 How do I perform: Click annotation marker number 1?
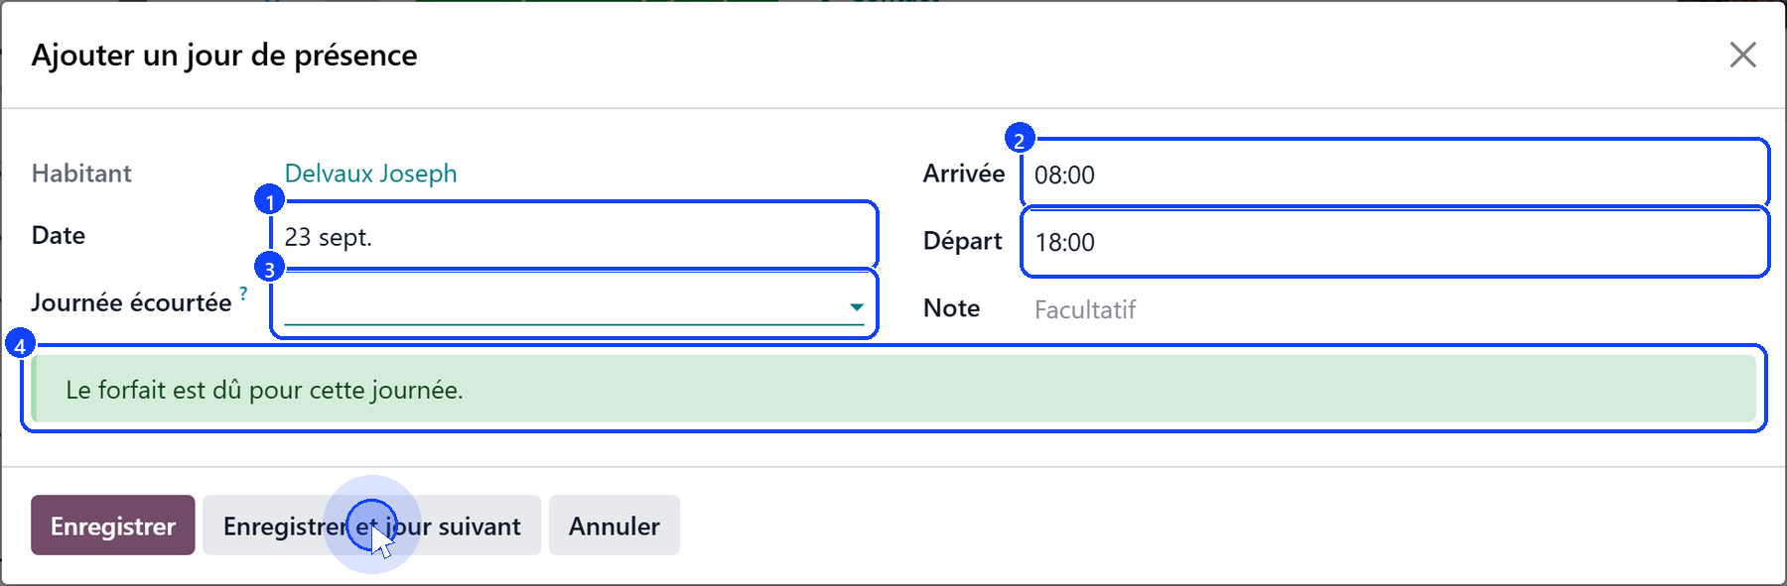coord(269,200)
